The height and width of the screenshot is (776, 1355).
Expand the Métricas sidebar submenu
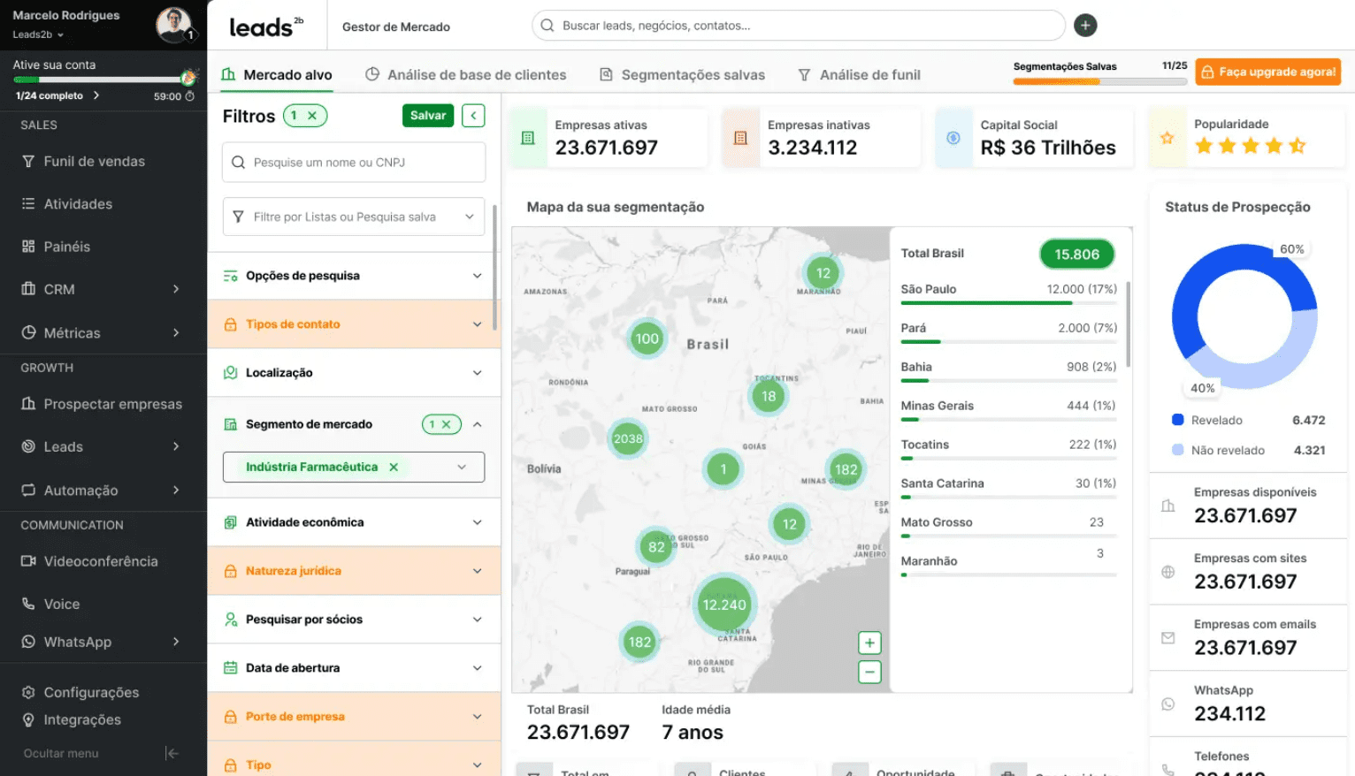point(176,332)
